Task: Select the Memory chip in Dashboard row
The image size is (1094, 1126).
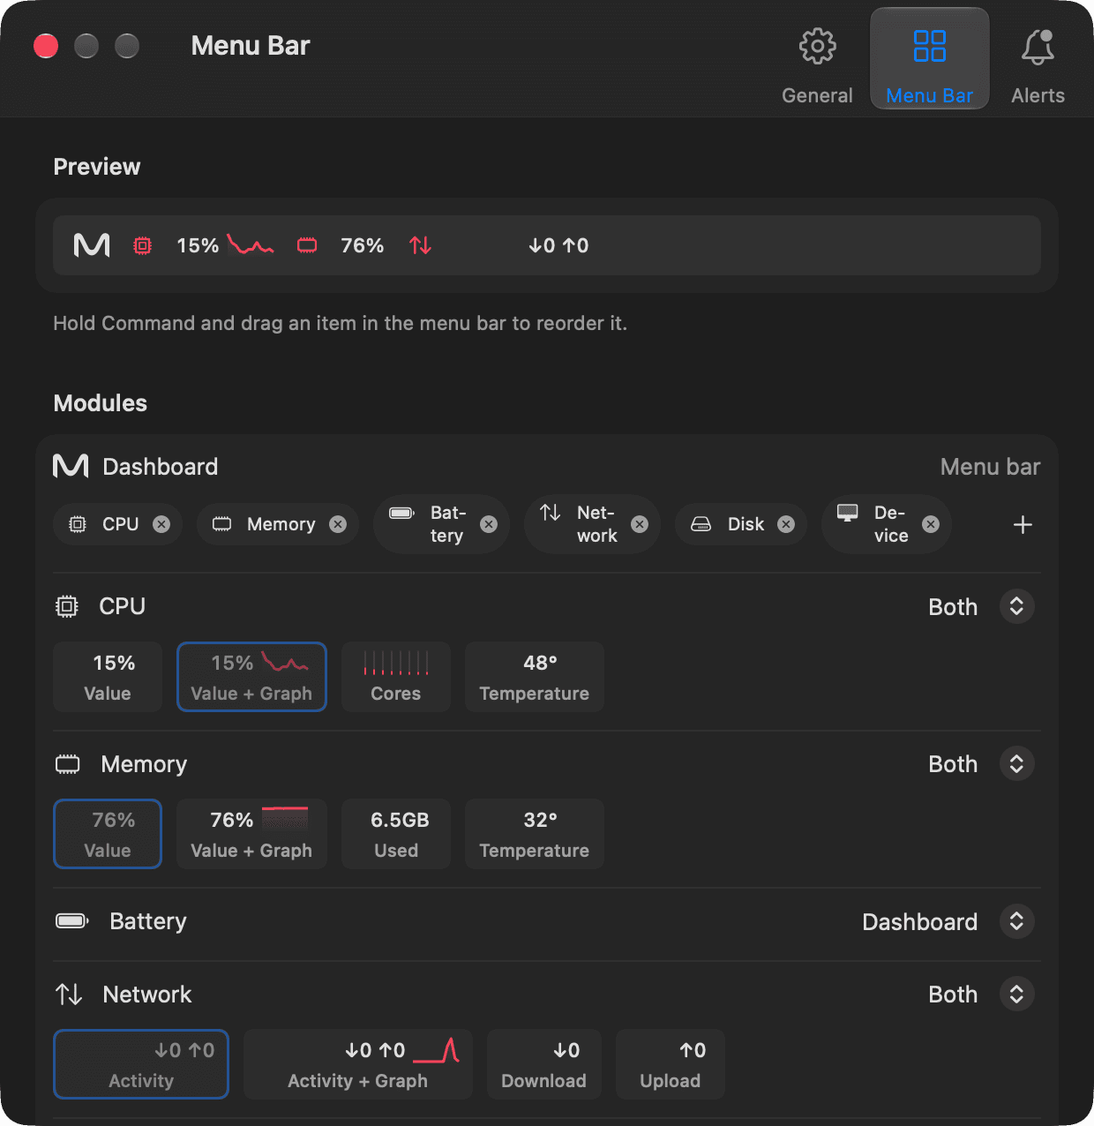Action: tap(277, 524)
